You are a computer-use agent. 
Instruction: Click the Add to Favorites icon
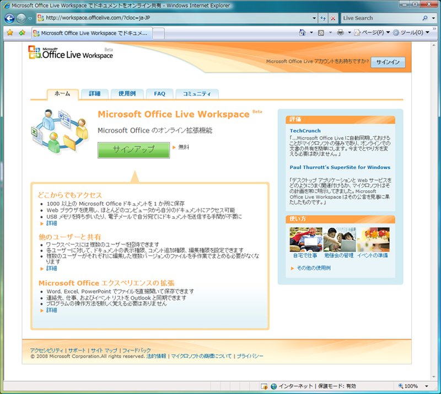22,33
